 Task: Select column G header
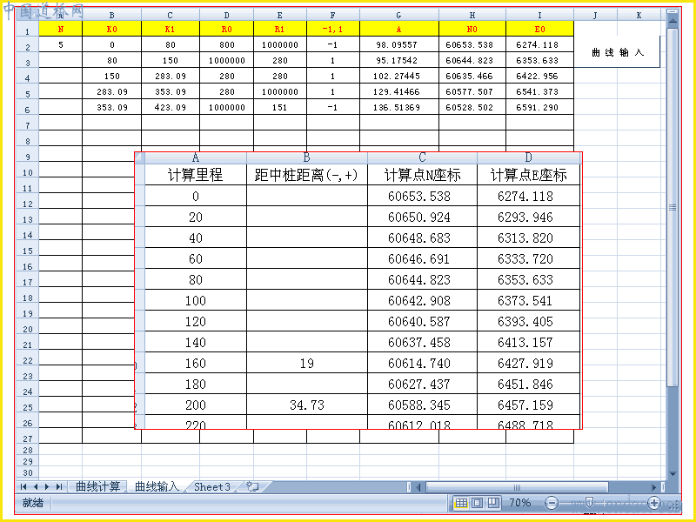pos(398,16)
